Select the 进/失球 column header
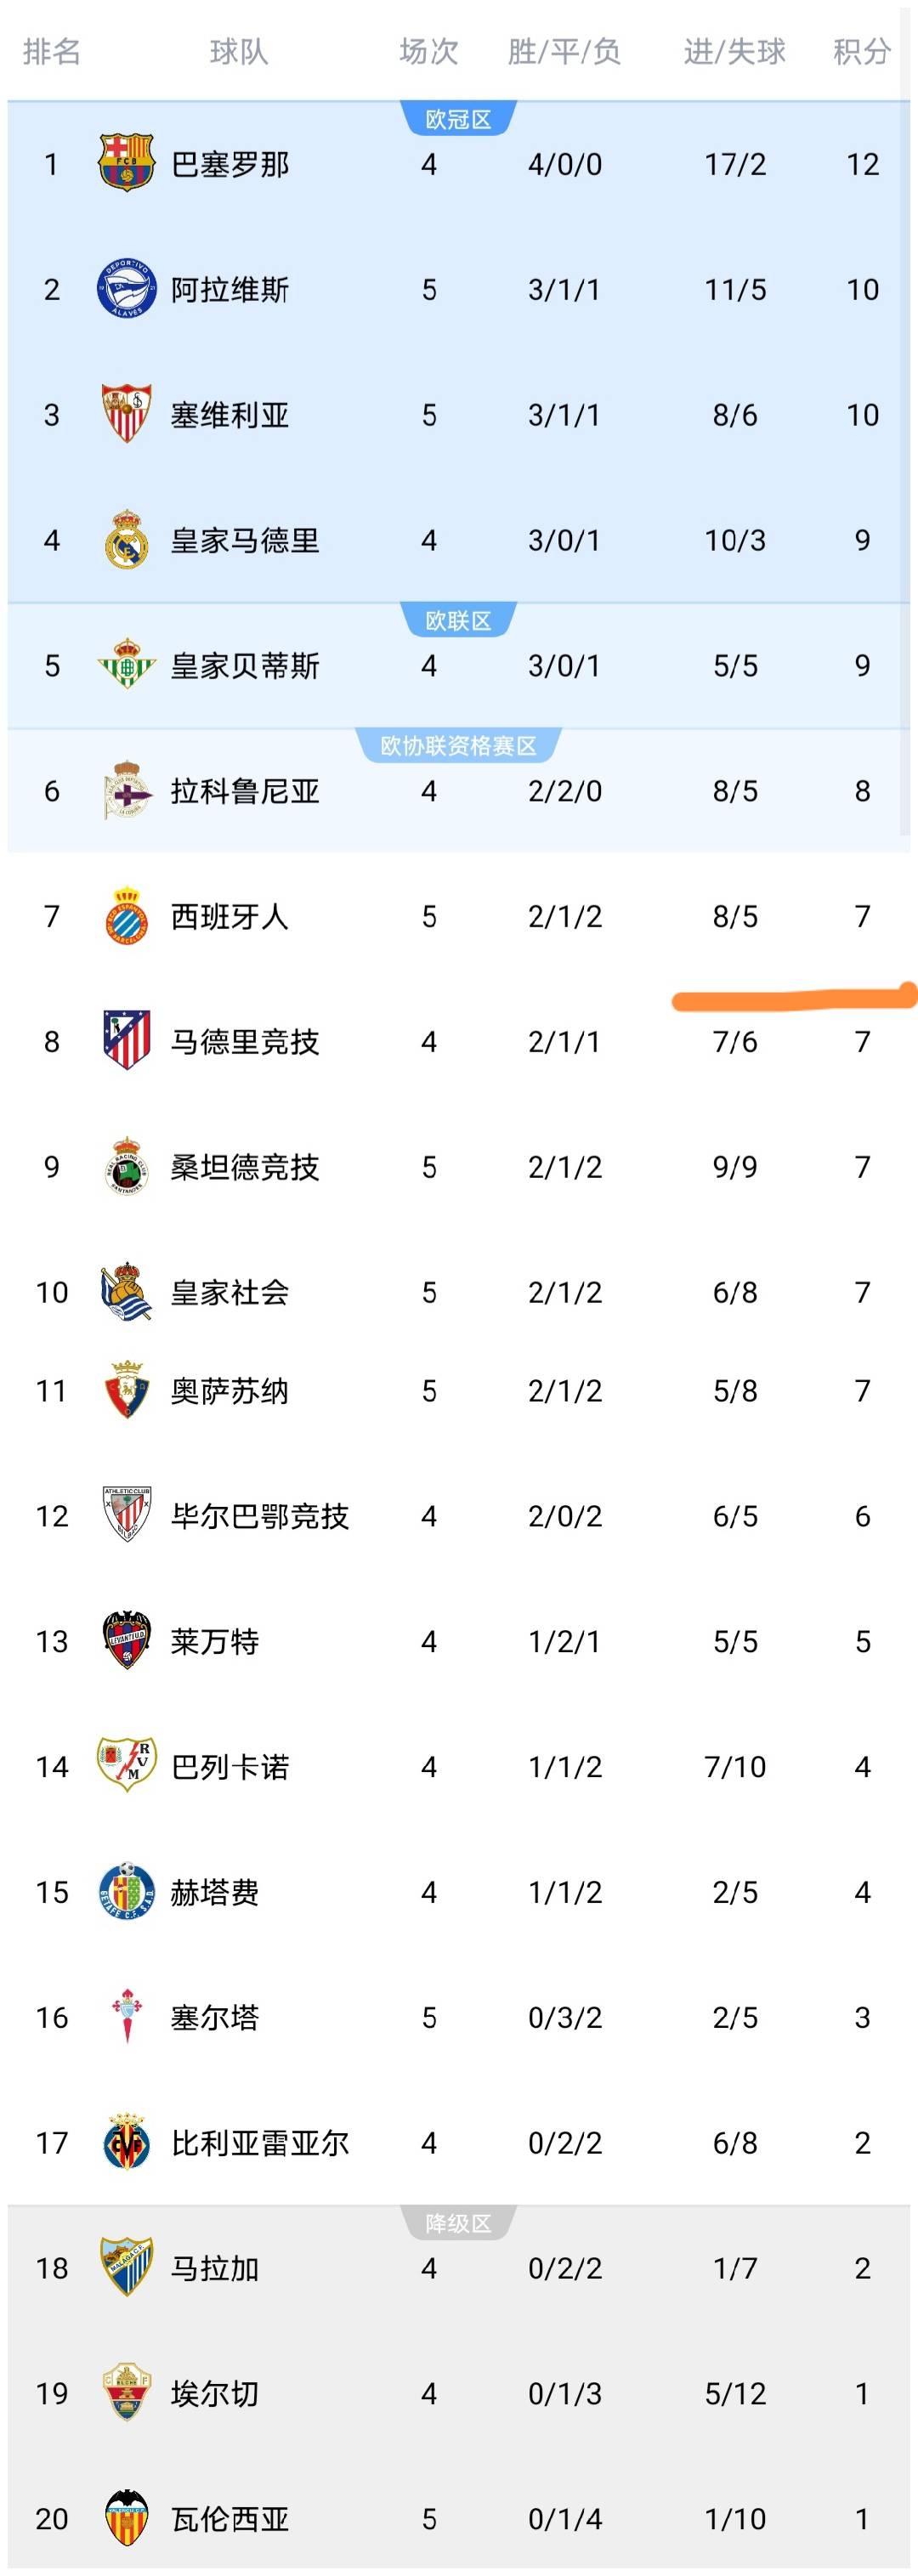The width and height of the screenshot is (918, 2576). (735, 51)
